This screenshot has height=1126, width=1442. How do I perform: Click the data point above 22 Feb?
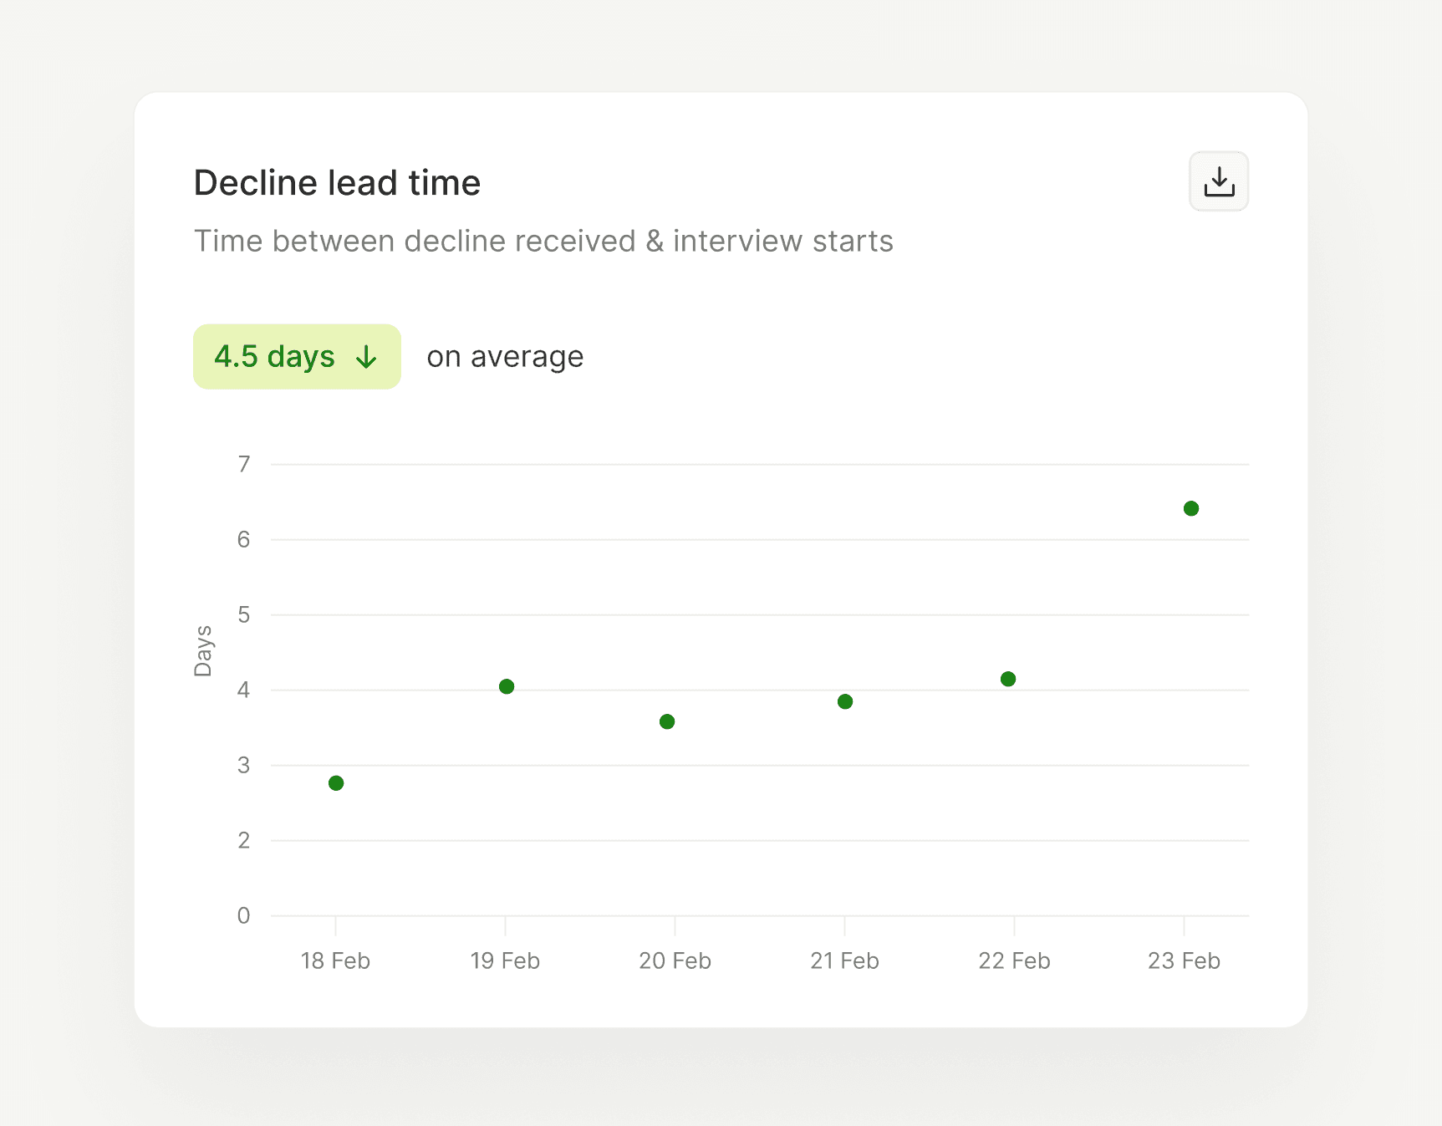tap(1008, 679)
